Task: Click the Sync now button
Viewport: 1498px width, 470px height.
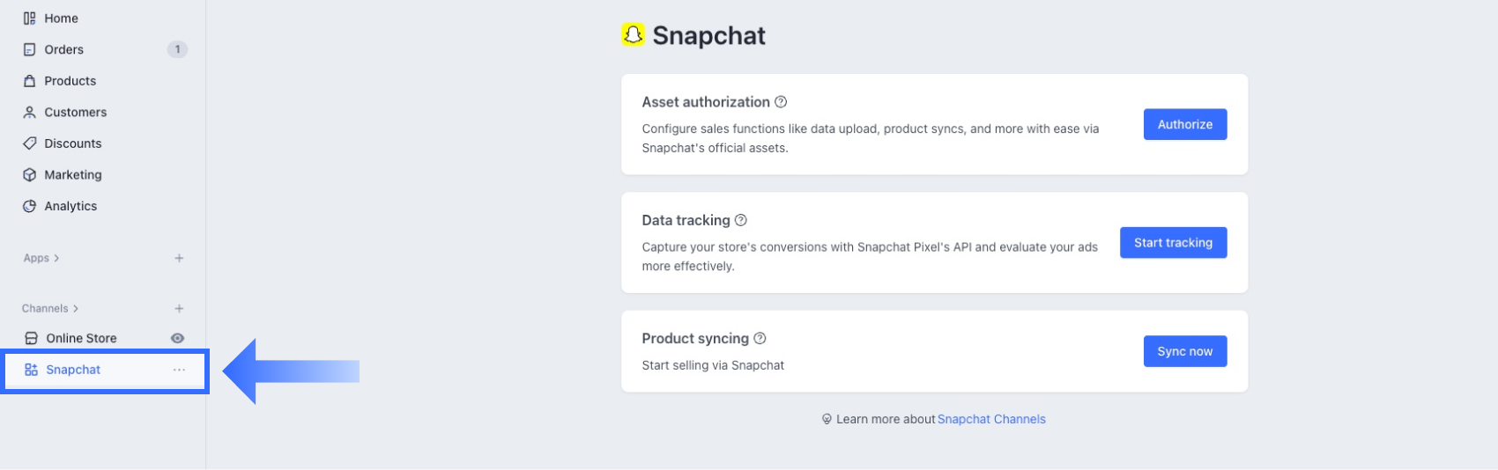Action: click(x=1185, y=351)
